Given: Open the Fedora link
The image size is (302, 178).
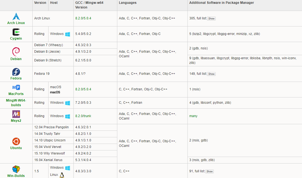Looking at the screenshot, I should tap(16, 78).
